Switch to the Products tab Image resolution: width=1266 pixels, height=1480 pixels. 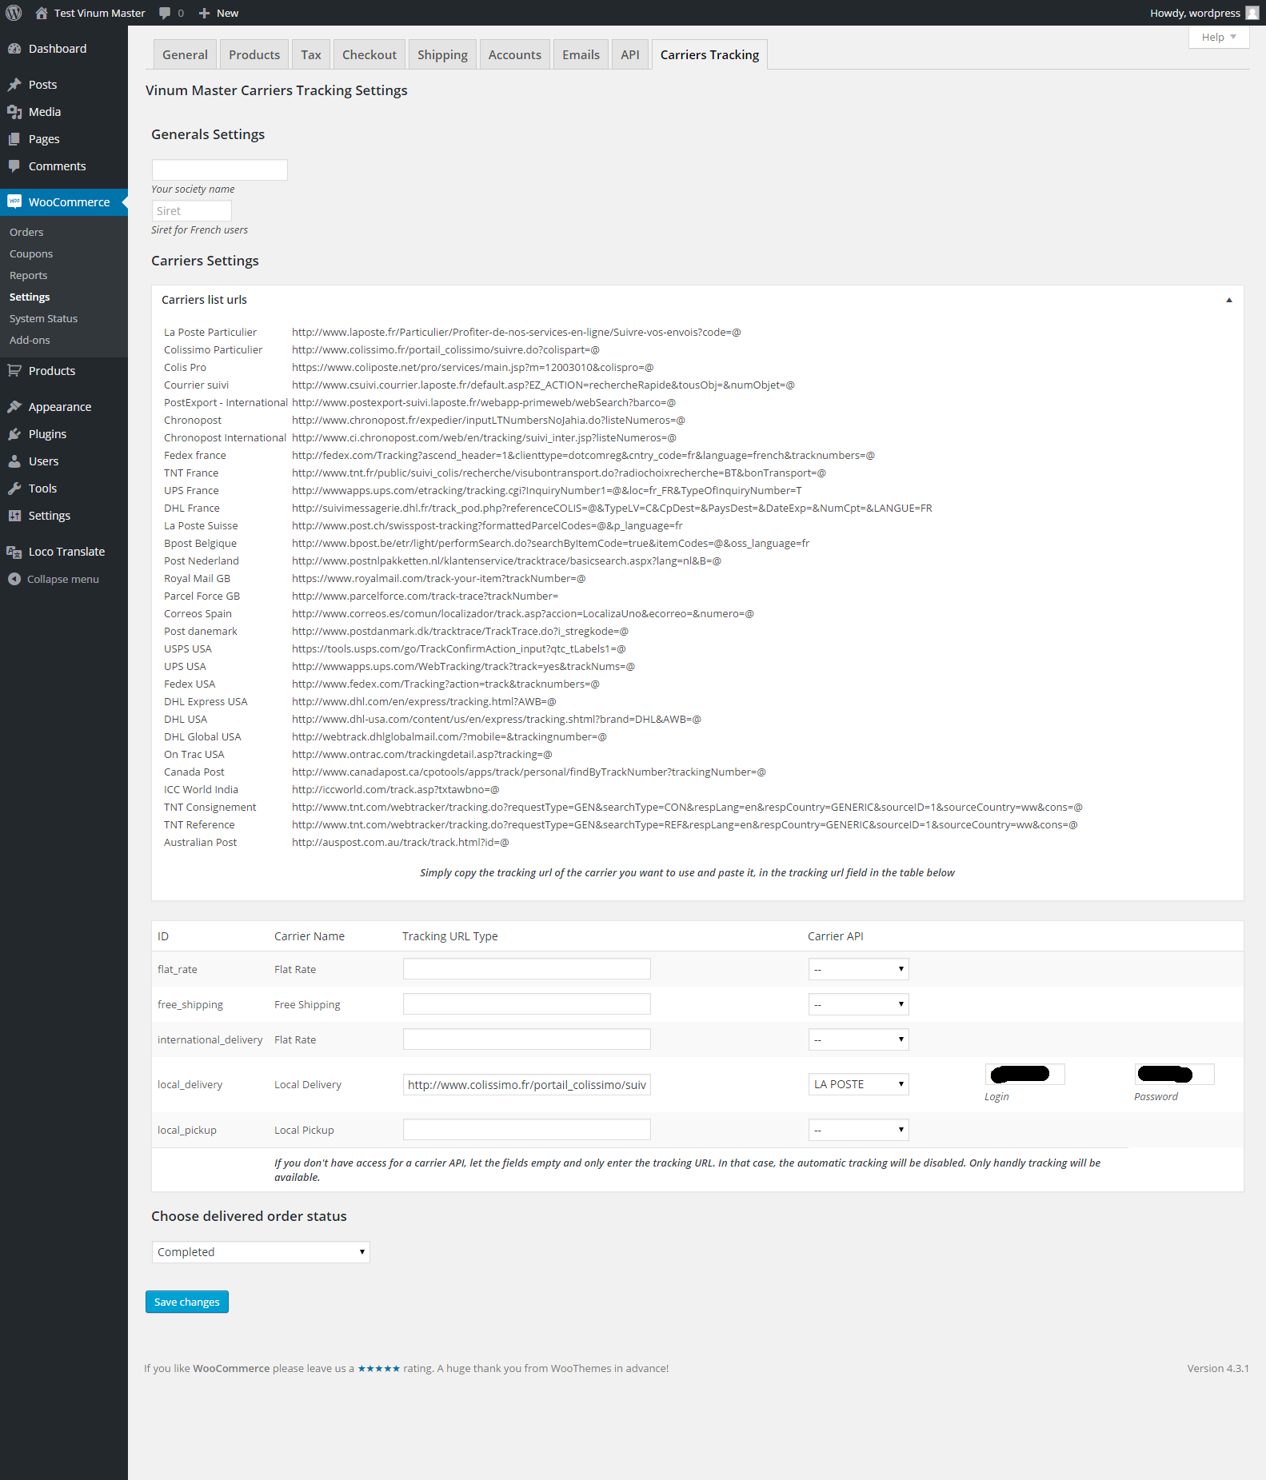(x=254, y=54)
